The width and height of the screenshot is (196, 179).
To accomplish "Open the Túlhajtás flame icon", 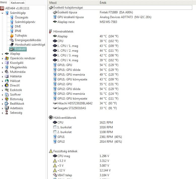I will (12, 36).
